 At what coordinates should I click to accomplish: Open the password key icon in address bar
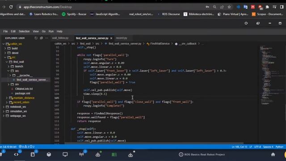coord(207,7)
